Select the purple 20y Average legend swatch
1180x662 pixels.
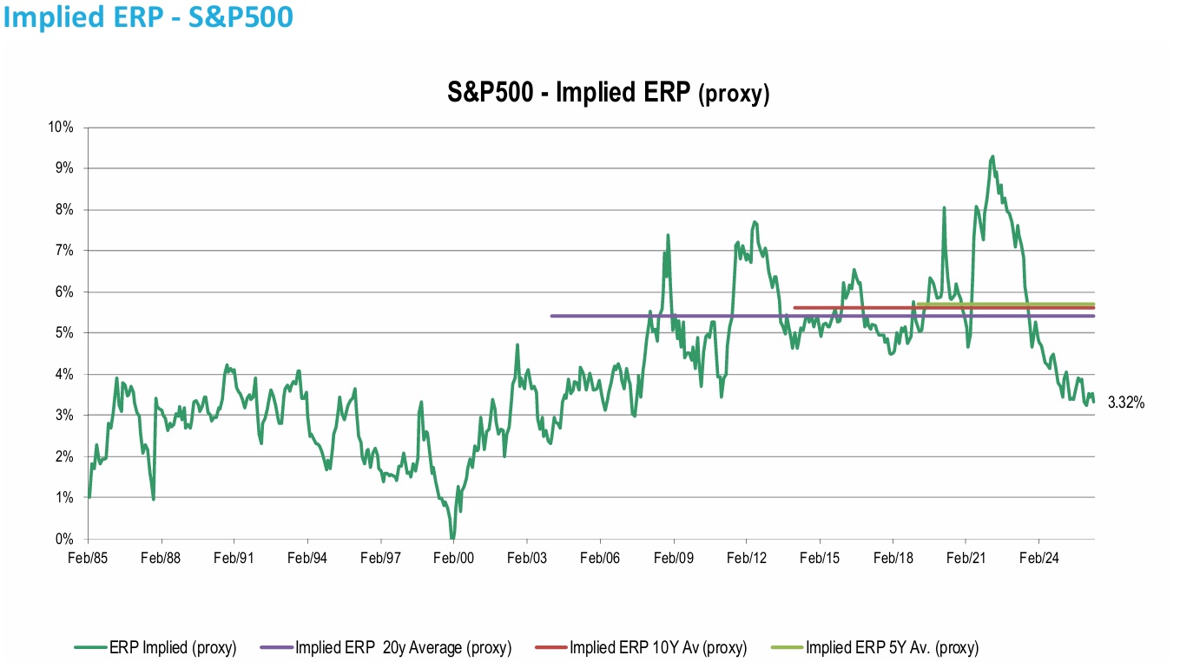tap(276, 647)
